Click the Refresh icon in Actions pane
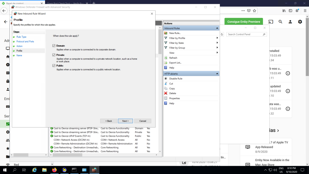The image size is (309, 174). (166, 58)
